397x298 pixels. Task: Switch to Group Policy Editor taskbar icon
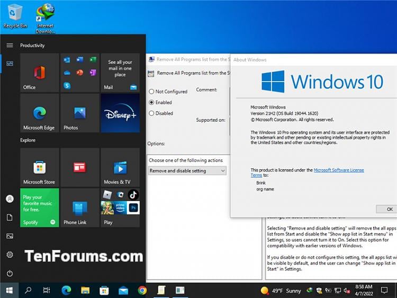161,290
